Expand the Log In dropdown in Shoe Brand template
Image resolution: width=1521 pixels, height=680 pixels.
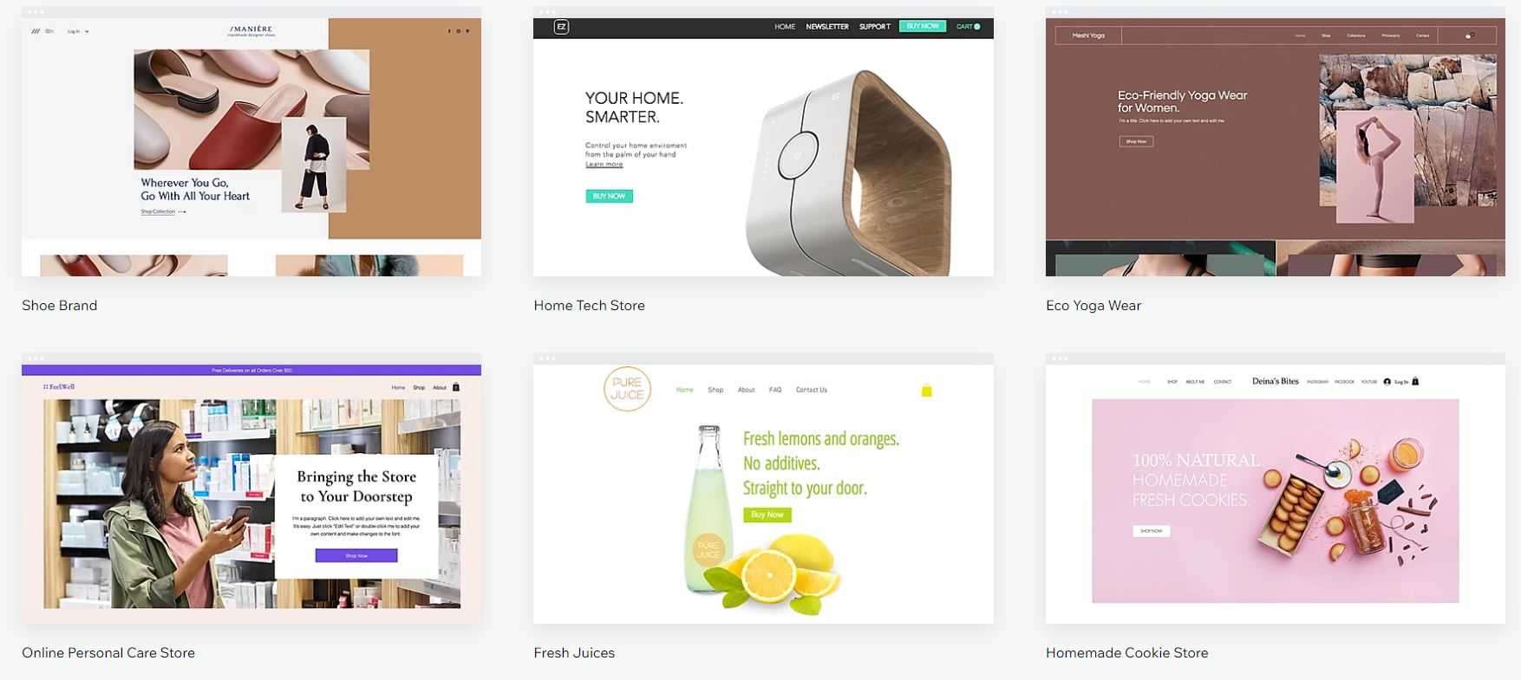point(78,31)
